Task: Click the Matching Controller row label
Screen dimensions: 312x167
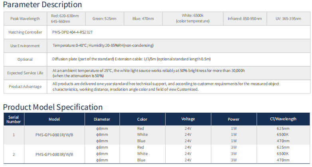Action: (x=25, y=32)
